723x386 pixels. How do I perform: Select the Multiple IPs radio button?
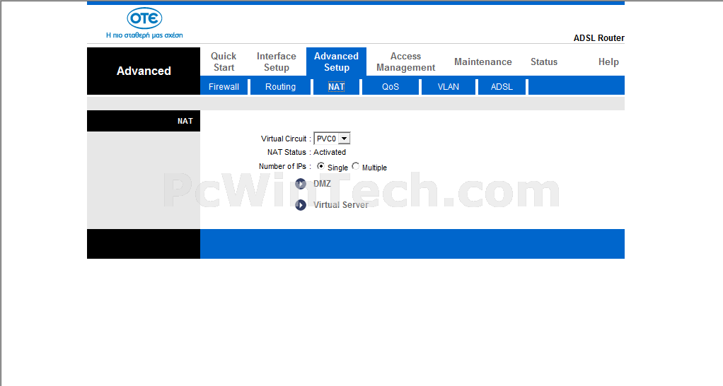356,166
